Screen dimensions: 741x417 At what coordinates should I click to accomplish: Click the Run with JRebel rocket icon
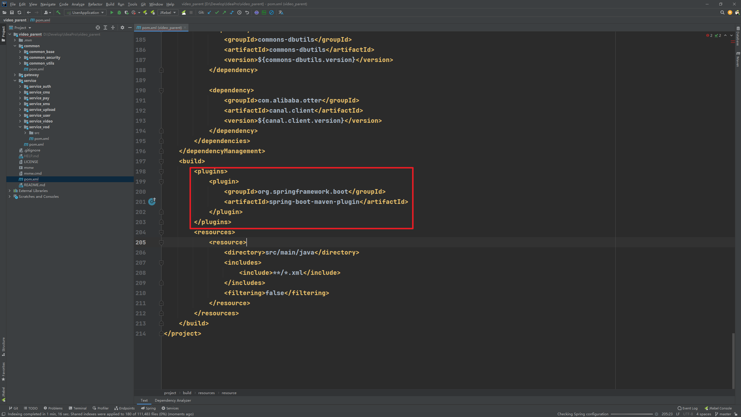click(x=145, y=12)
